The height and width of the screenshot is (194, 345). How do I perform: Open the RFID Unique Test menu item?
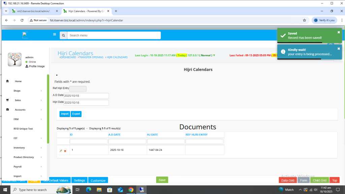tap(23, 129)
